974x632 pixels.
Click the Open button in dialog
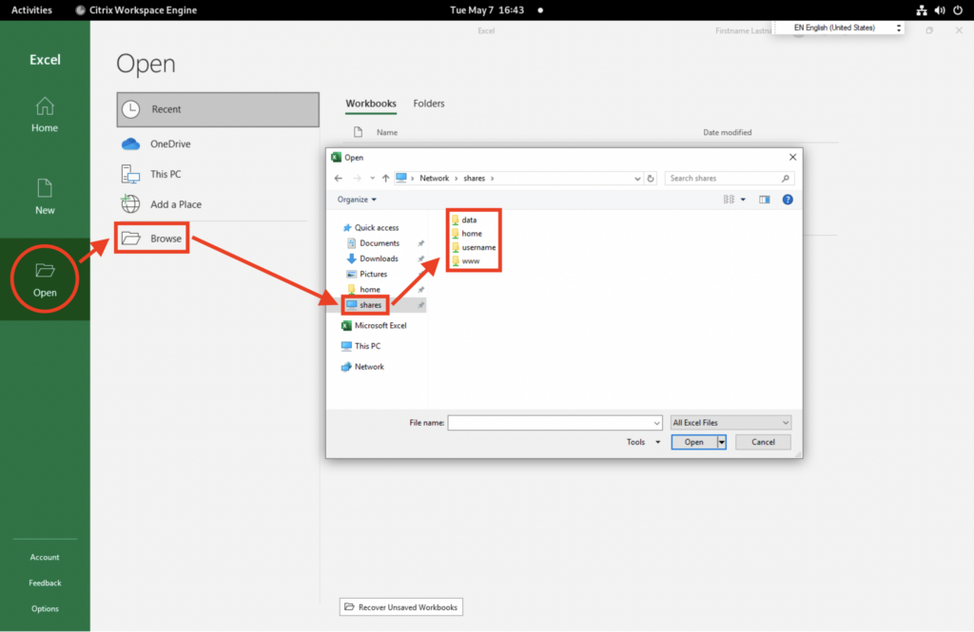click(693, 442)
